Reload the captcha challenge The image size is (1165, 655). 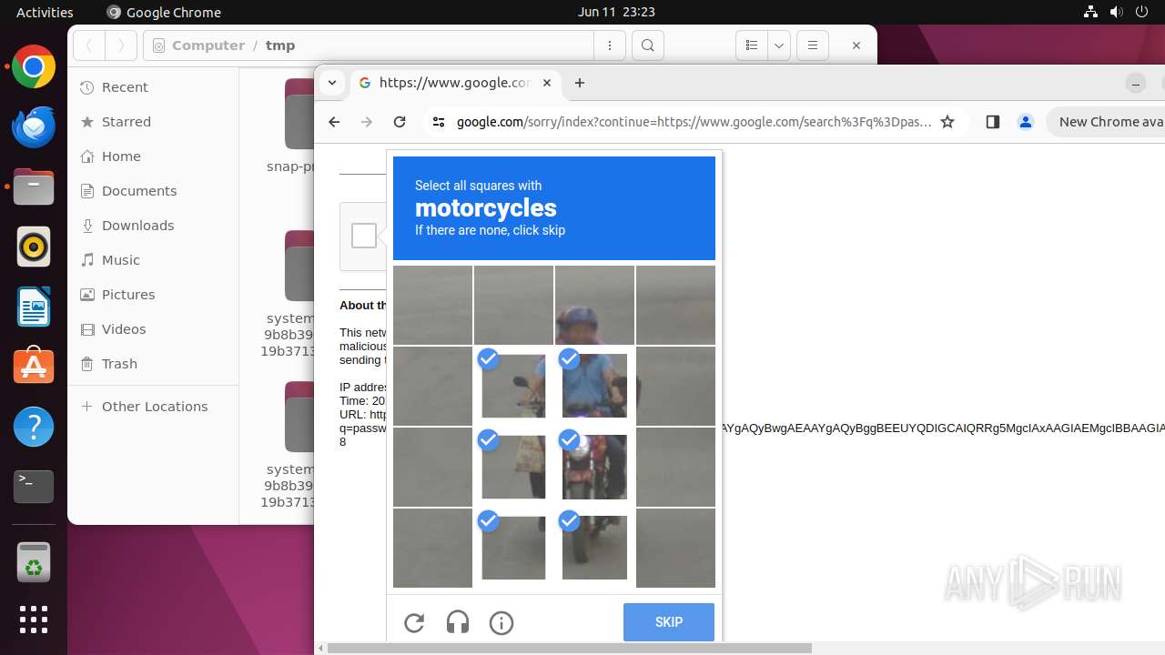coord(414,623)
